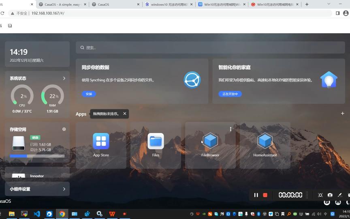Click the search magnifier icon

pos(82,47)
